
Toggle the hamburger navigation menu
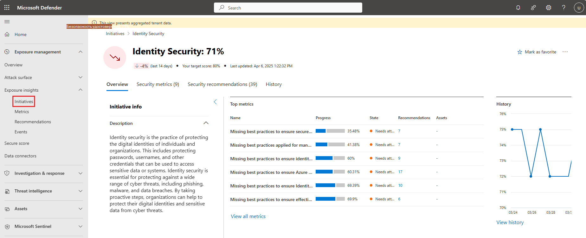(x=7, y=21)
